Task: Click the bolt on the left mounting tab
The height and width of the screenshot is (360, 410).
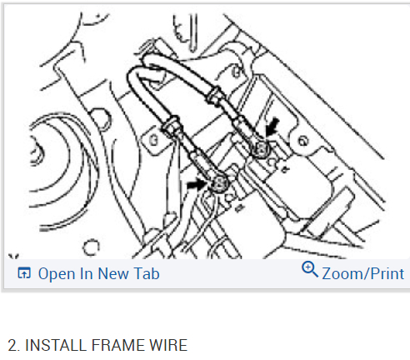Action: coord(153,140)
